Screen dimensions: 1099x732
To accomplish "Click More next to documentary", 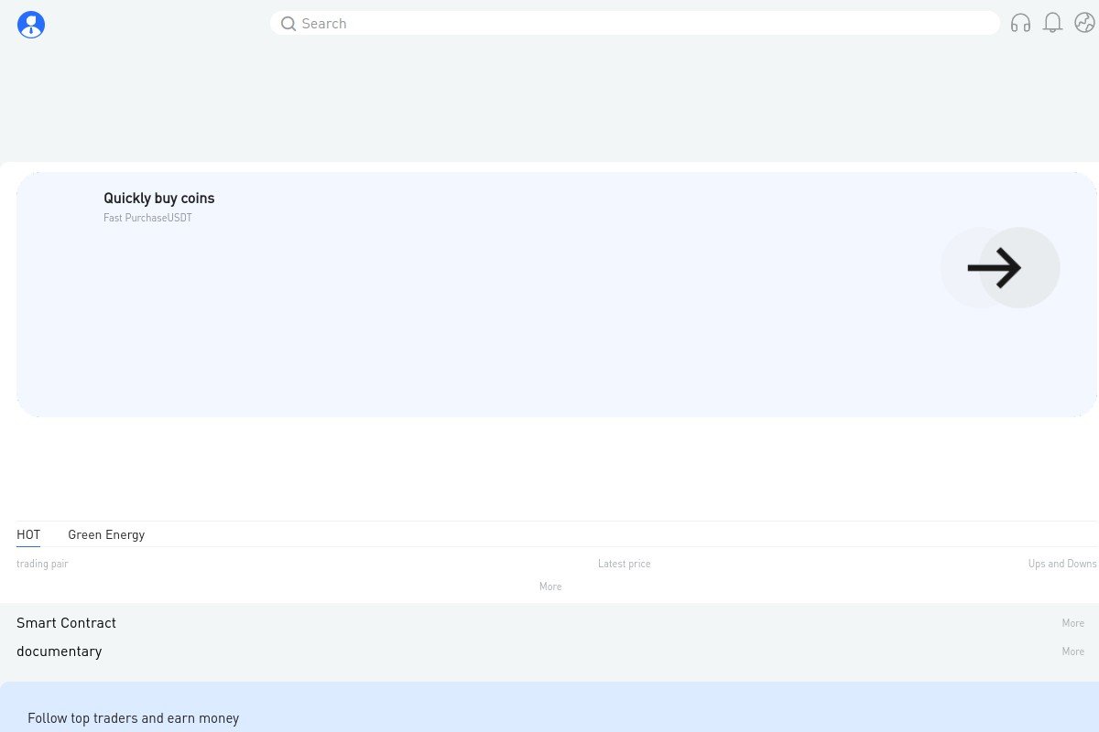I will pos(1073,651).
